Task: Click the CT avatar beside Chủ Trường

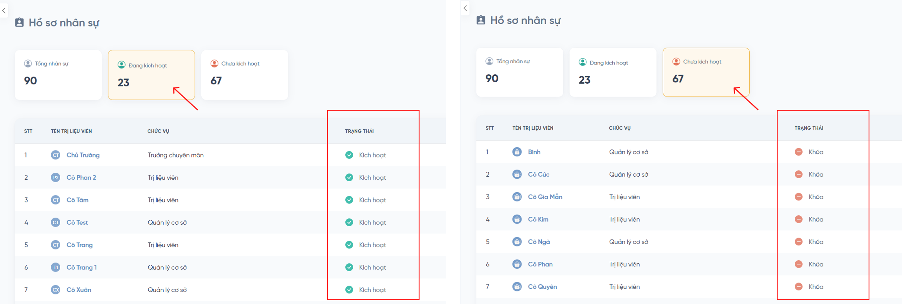Action: point(56,155)
